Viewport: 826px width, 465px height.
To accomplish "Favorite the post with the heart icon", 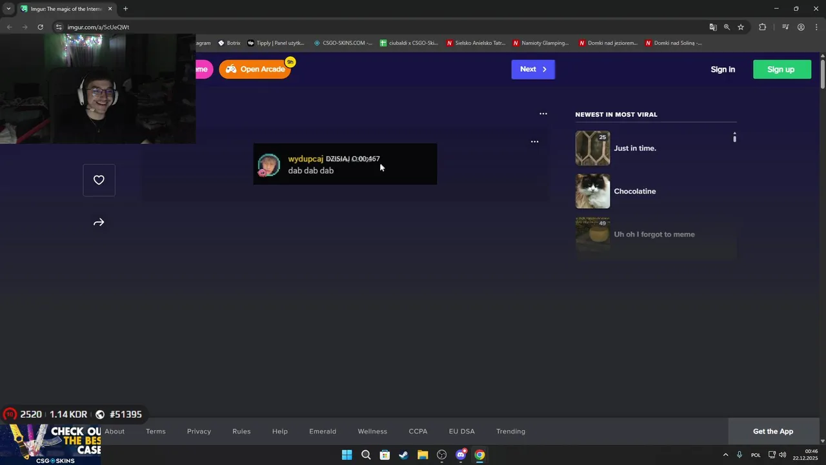I will pos(99,180).
